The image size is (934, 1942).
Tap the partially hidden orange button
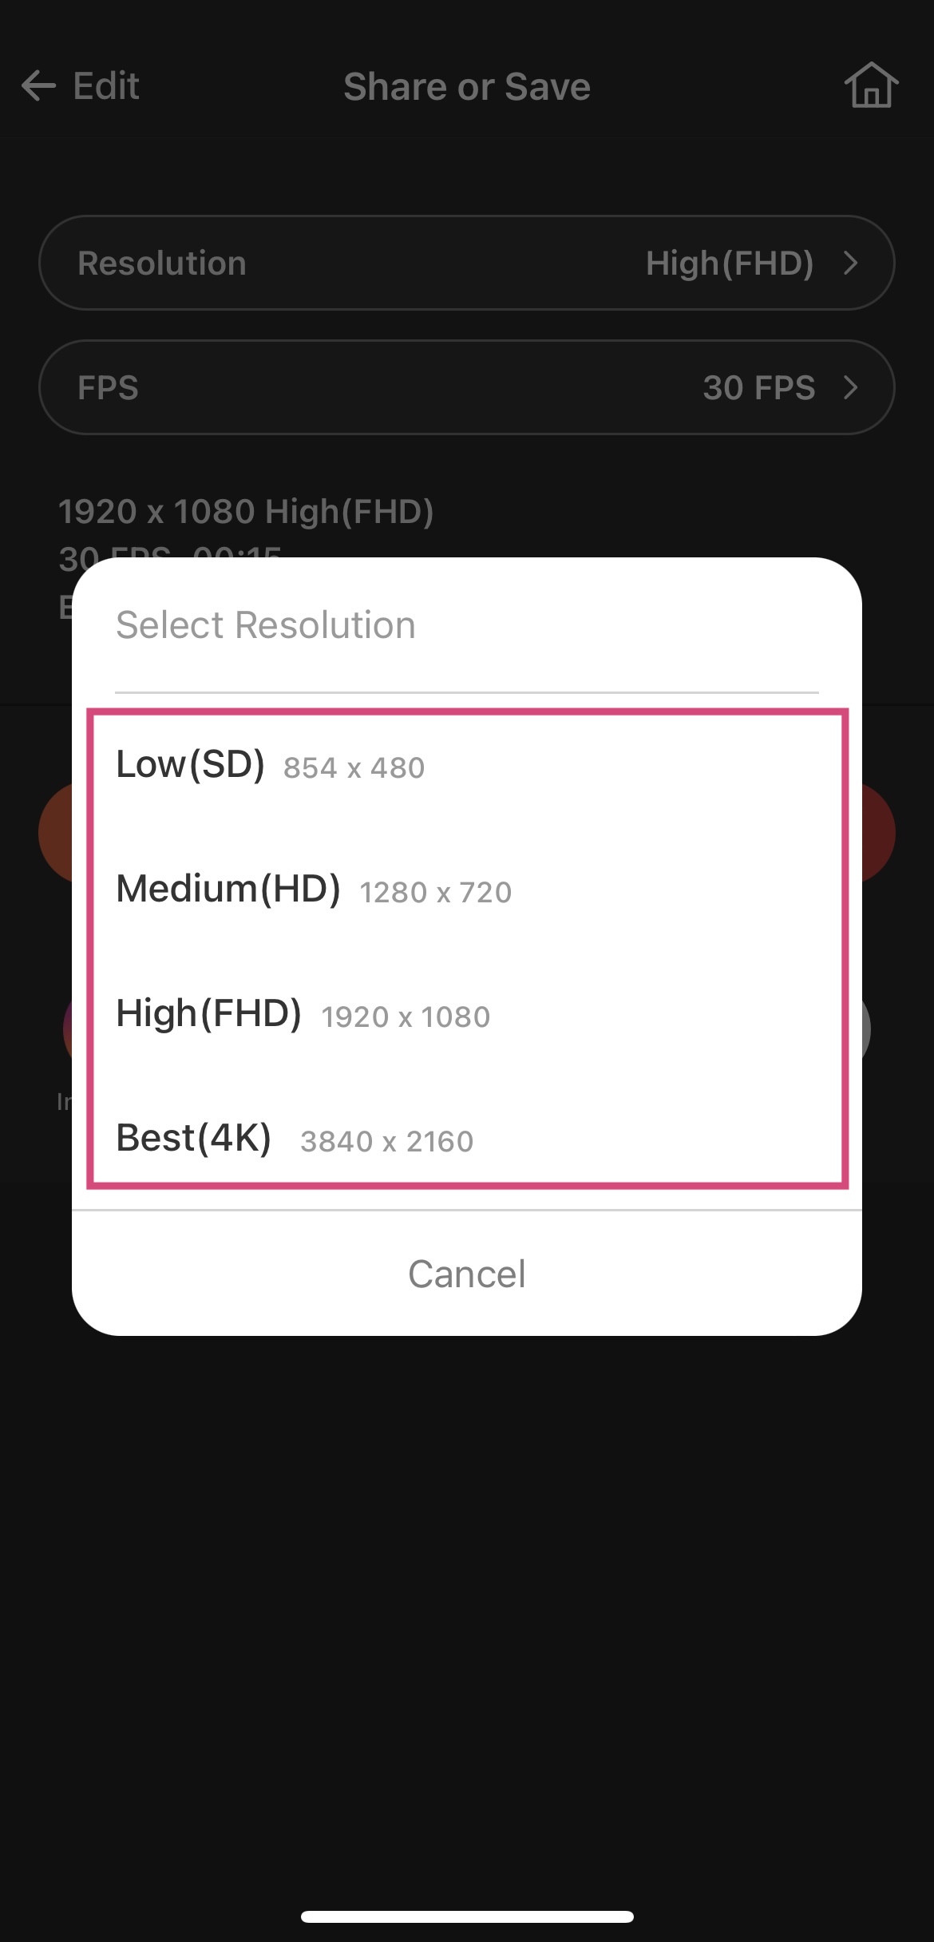pos(56,833)
